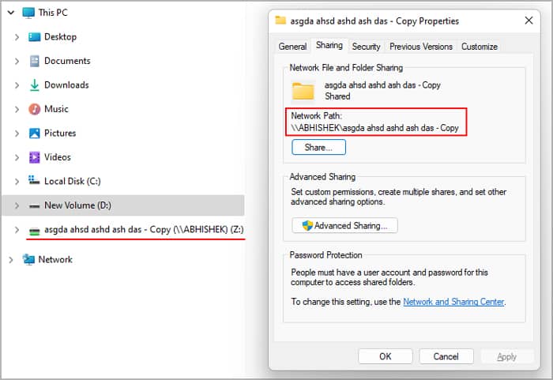Screen dimensions: 553x380
Task: Click the Share... button
Action: 318,147
